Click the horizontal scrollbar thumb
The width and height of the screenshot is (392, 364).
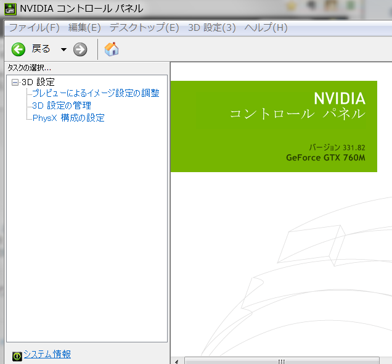[282, 361]
